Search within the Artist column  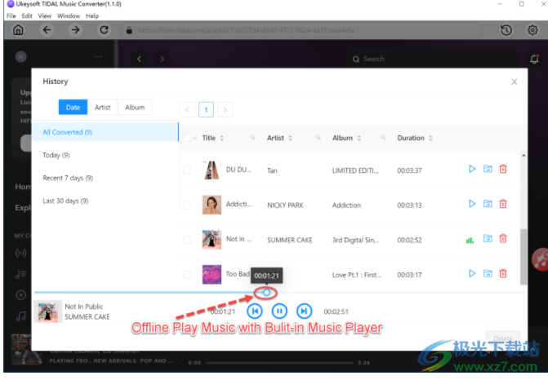318,138
